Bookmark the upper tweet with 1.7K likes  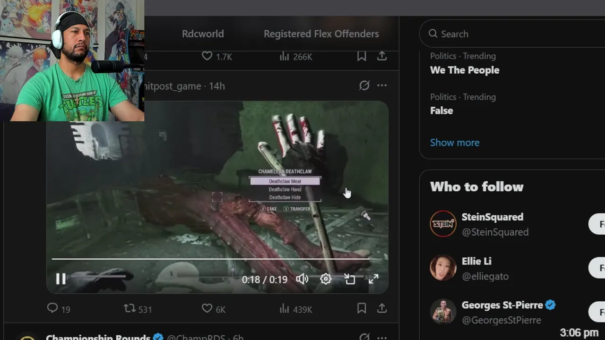point(362,56)
